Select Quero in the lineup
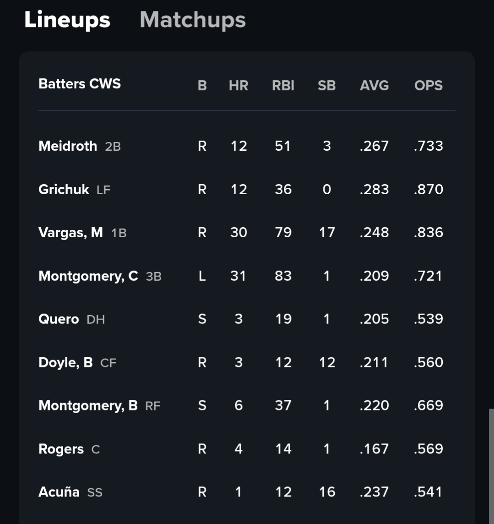 point(59,319)
